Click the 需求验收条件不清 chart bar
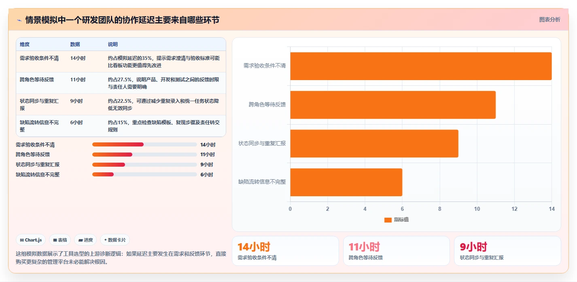The width and height of the screenshot is (577, 282). pos(421,66)
